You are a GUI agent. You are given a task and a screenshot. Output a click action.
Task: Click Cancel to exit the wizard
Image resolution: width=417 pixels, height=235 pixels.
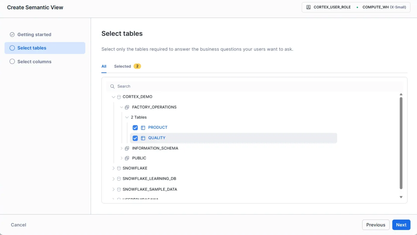click(18, 225)
